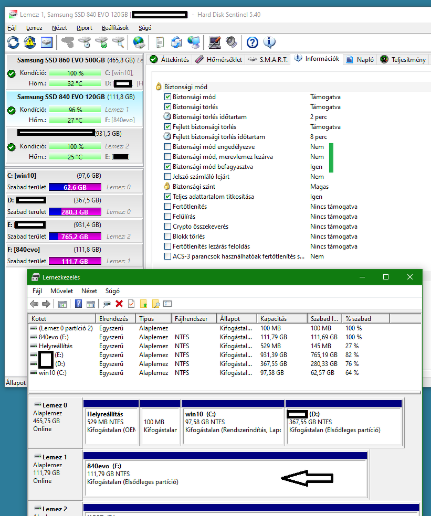Sort by the Kapacitás column header

(x=282, y=318)
